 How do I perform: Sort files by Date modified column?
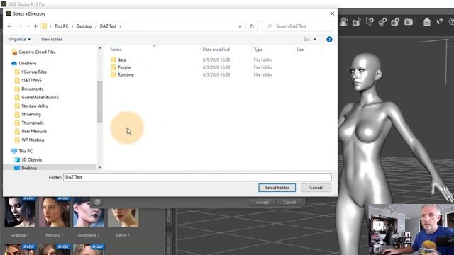coord(216,50)
